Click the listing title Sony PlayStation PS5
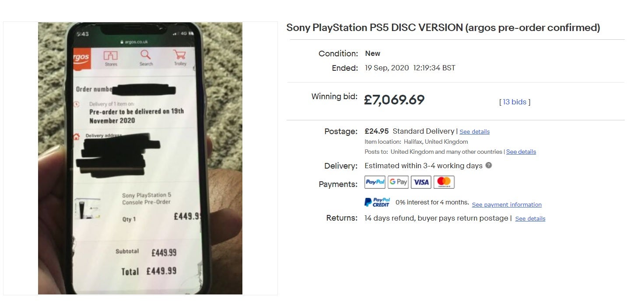Image resolution: width=634 pixels, height=301 pixels. (443, 28)
